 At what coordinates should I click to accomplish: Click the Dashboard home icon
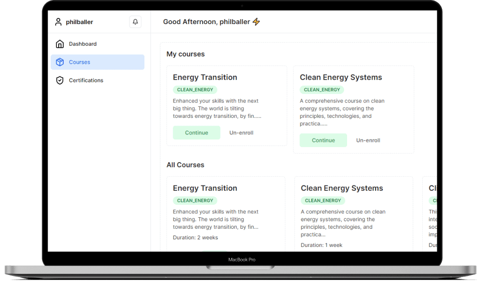coord(60,44)
